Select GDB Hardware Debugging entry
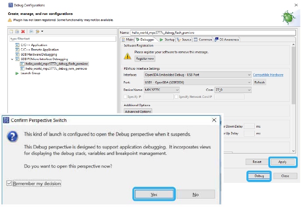 click(x=36, y=54)
